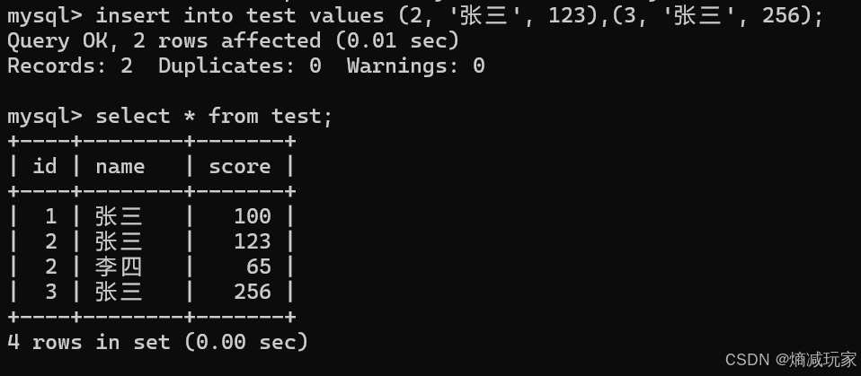Click the 'Warnings: 0' text
Image resolution: width=861 pixels, height=376 pixels.
416,66
